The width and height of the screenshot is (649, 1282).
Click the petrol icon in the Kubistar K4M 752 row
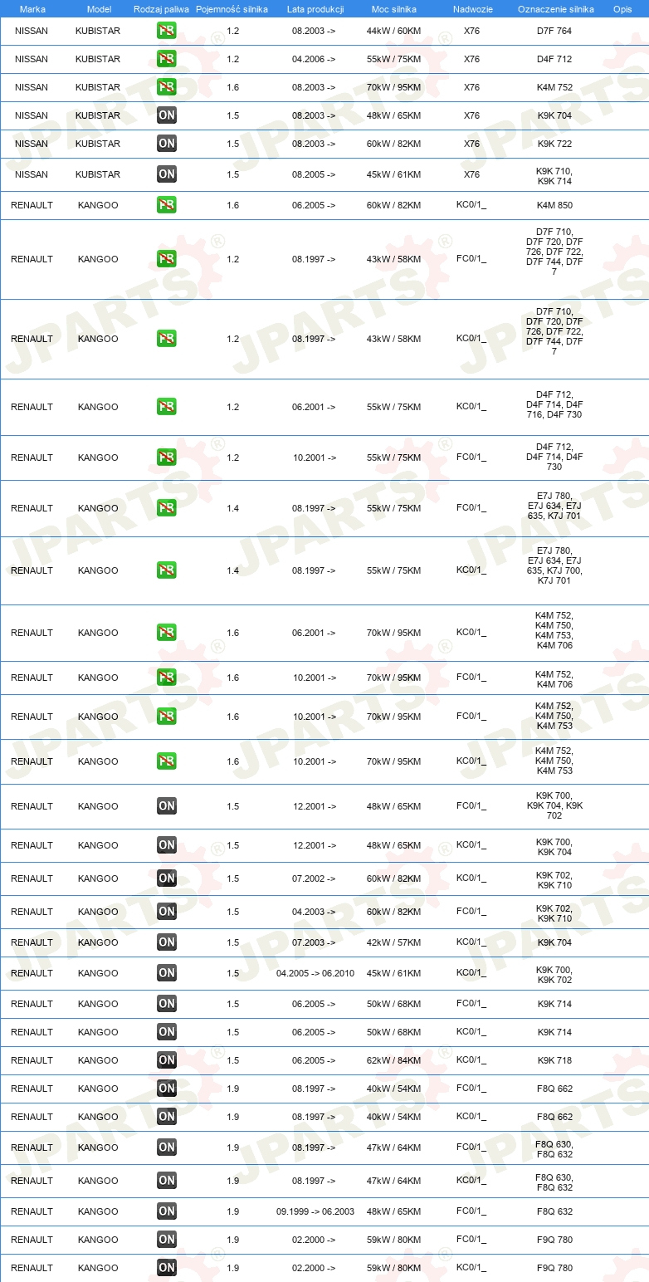tap(167, 87)
